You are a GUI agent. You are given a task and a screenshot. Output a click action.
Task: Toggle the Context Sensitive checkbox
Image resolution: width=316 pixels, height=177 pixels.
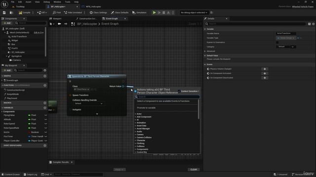coord(179,91)
